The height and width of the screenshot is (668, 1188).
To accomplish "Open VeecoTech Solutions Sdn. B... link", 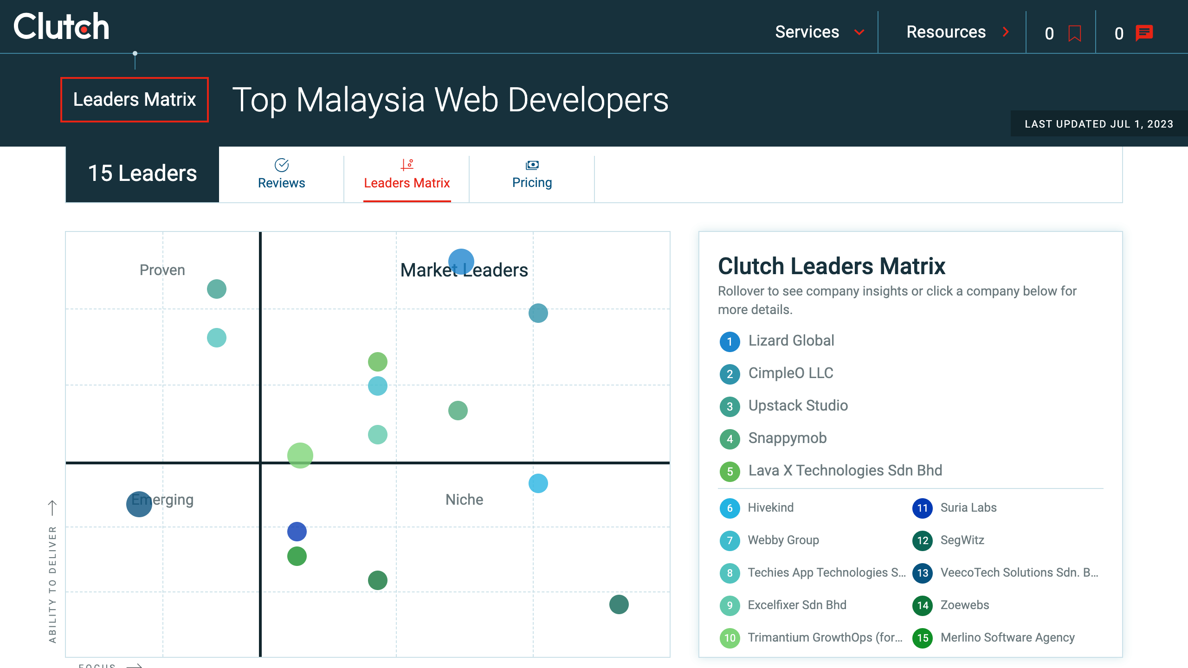I will 1020,572.
